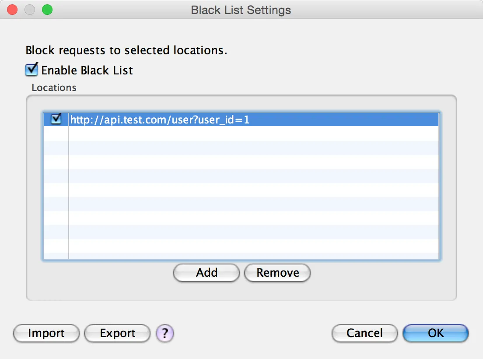Confirm changes with OK
483x359 pixels.
coord(435,333)
